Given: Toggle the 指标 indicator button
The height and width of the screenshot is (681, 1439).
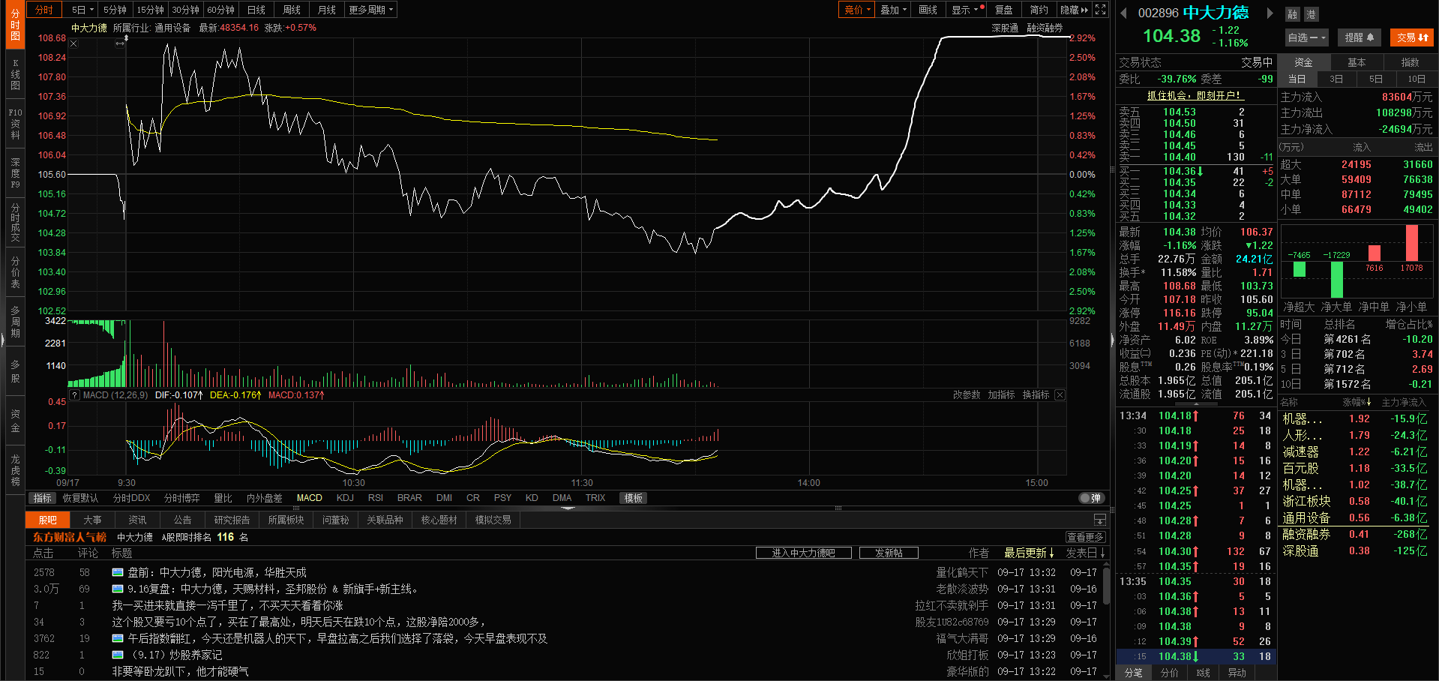Looking at the screenshot, I should (43, 498).
